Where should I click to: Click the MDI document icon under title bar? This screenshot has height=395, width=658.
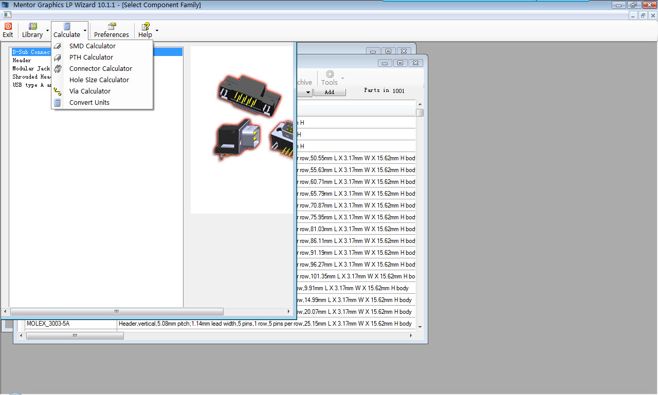tap(7, 14)
